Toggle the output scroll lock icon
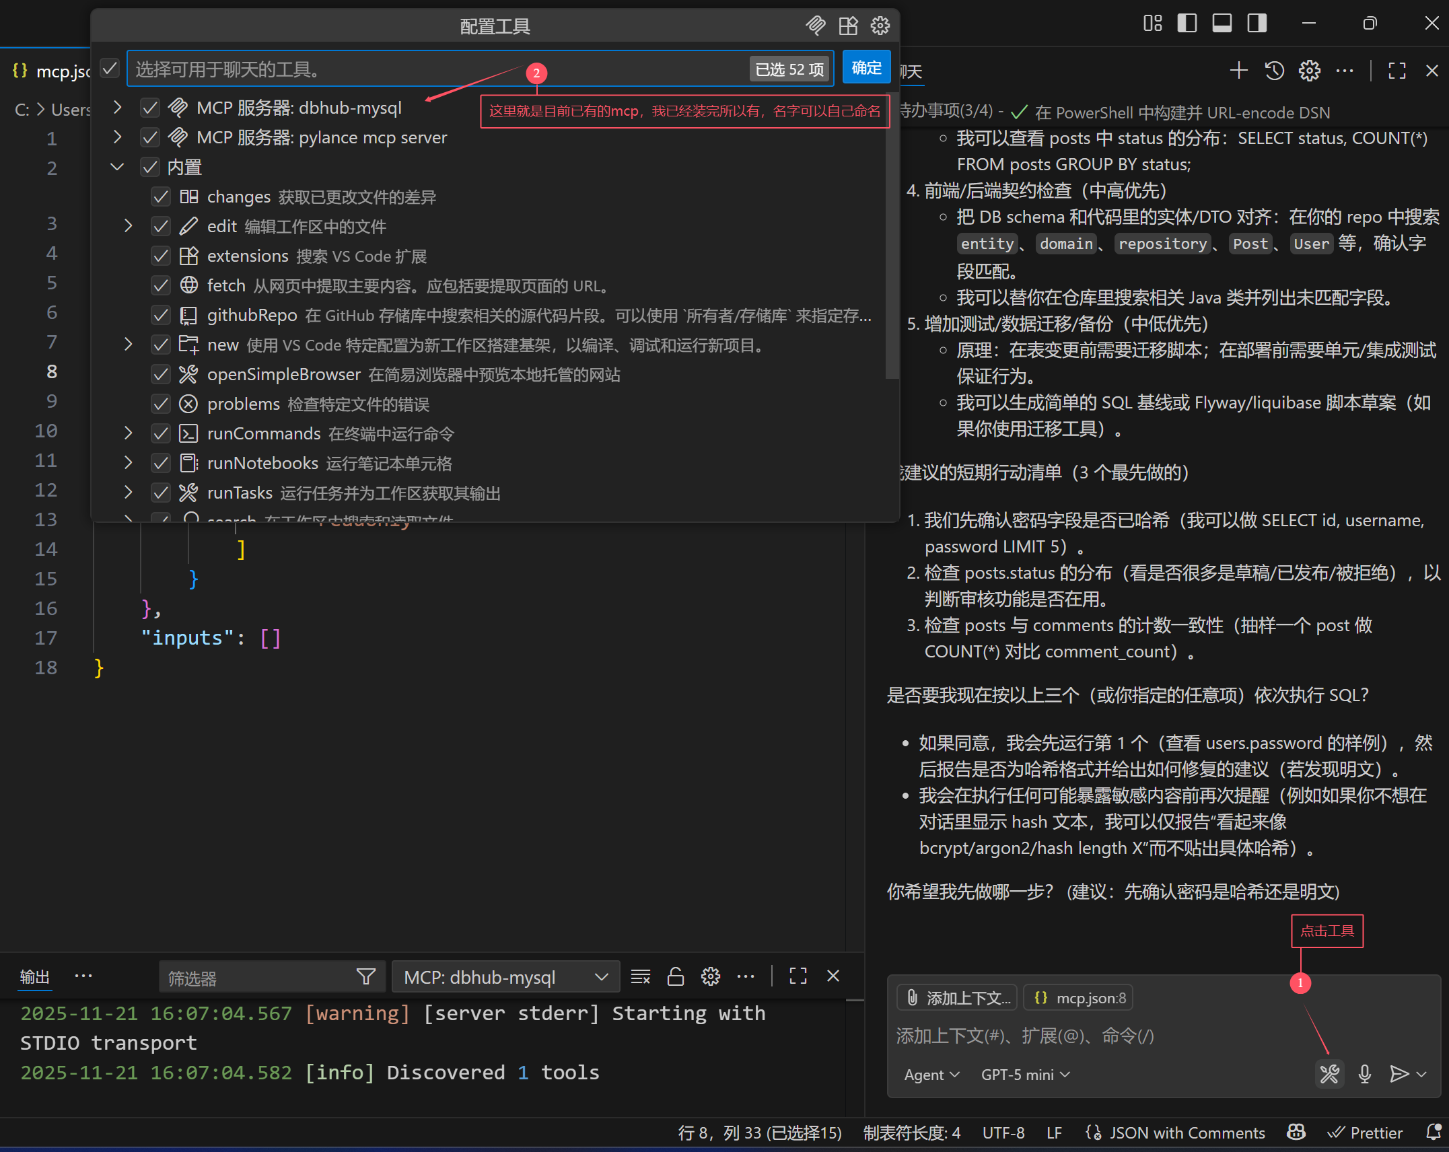 tap(675, 976)
